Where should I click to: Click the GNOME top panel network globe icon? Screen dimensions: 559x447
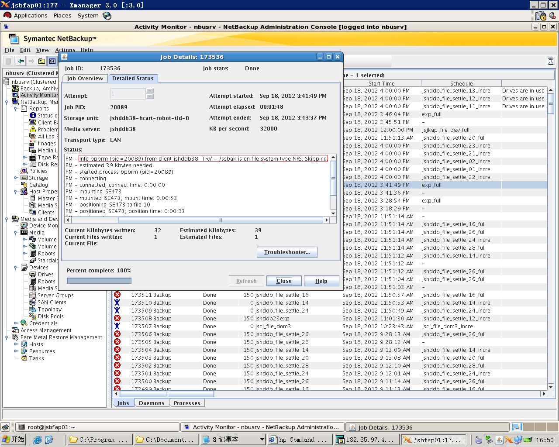pyautogui.click(x=107, y=16)
